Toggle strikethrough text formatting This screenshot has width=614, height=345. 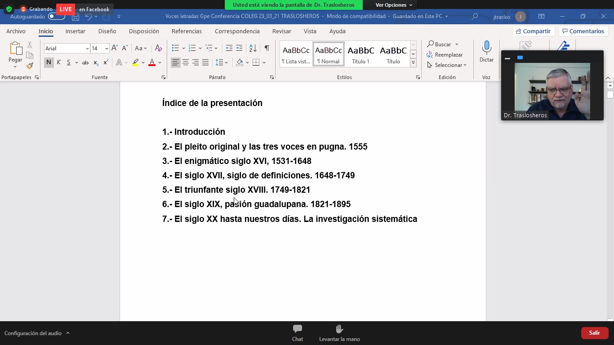pos(85,62)
